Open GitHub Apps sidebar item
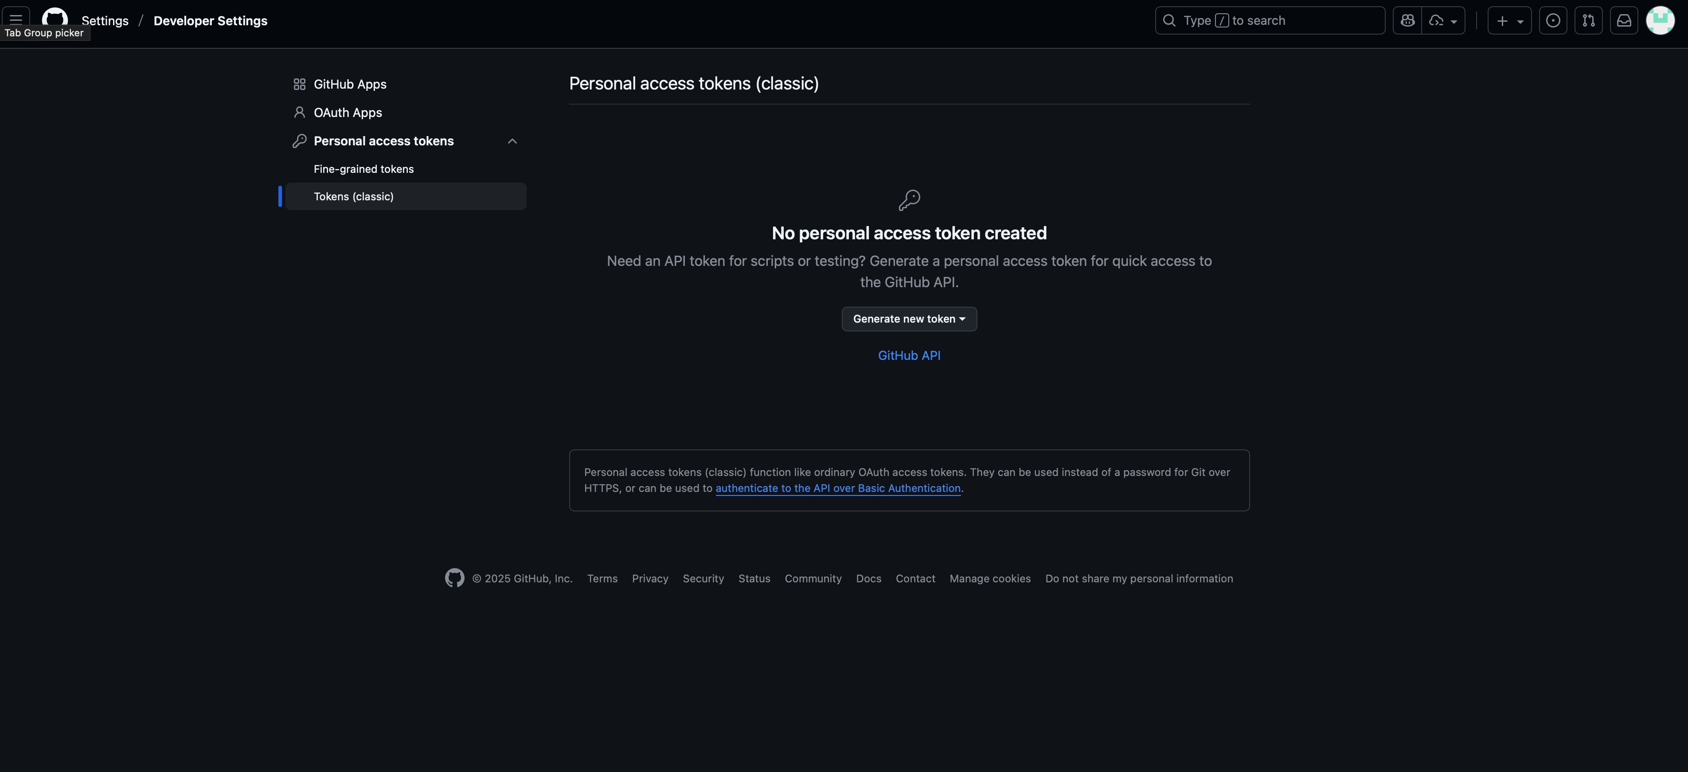The width and height of the screenshot is (1688, 772). [350, 84]
